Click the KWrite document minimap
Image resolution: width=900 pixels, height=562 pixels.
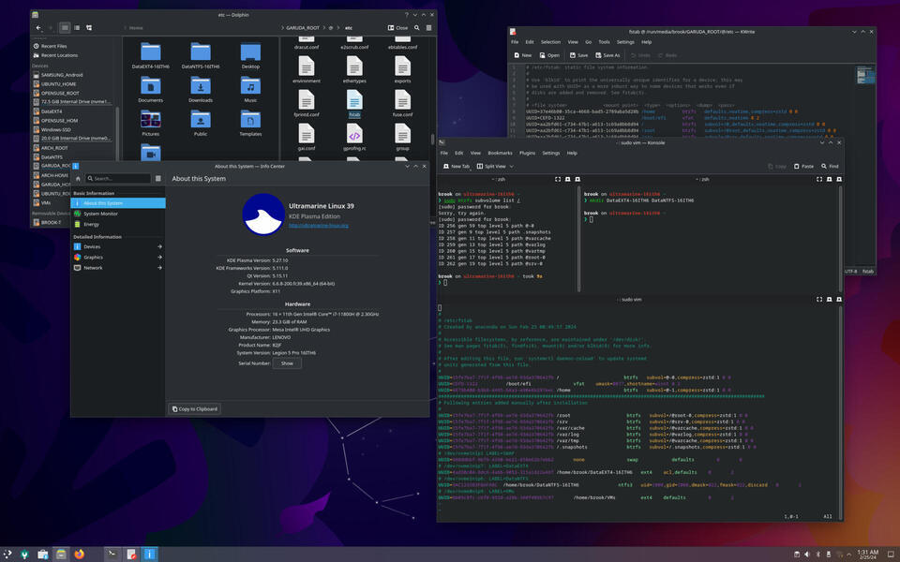coord(865,76)
